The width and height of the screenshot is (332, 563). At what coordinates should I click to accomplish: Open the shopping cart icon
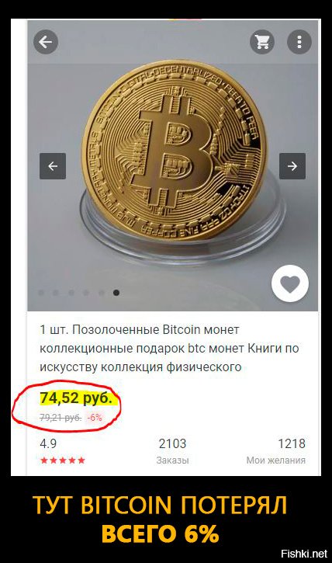(x=262, y=42)
